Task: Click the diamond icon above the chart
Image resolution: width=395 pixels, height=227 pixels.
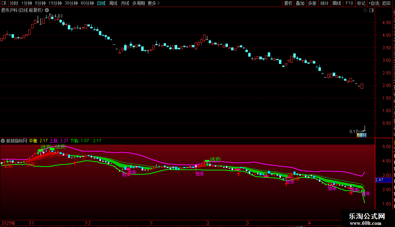Action: click(x=365, y=10)
